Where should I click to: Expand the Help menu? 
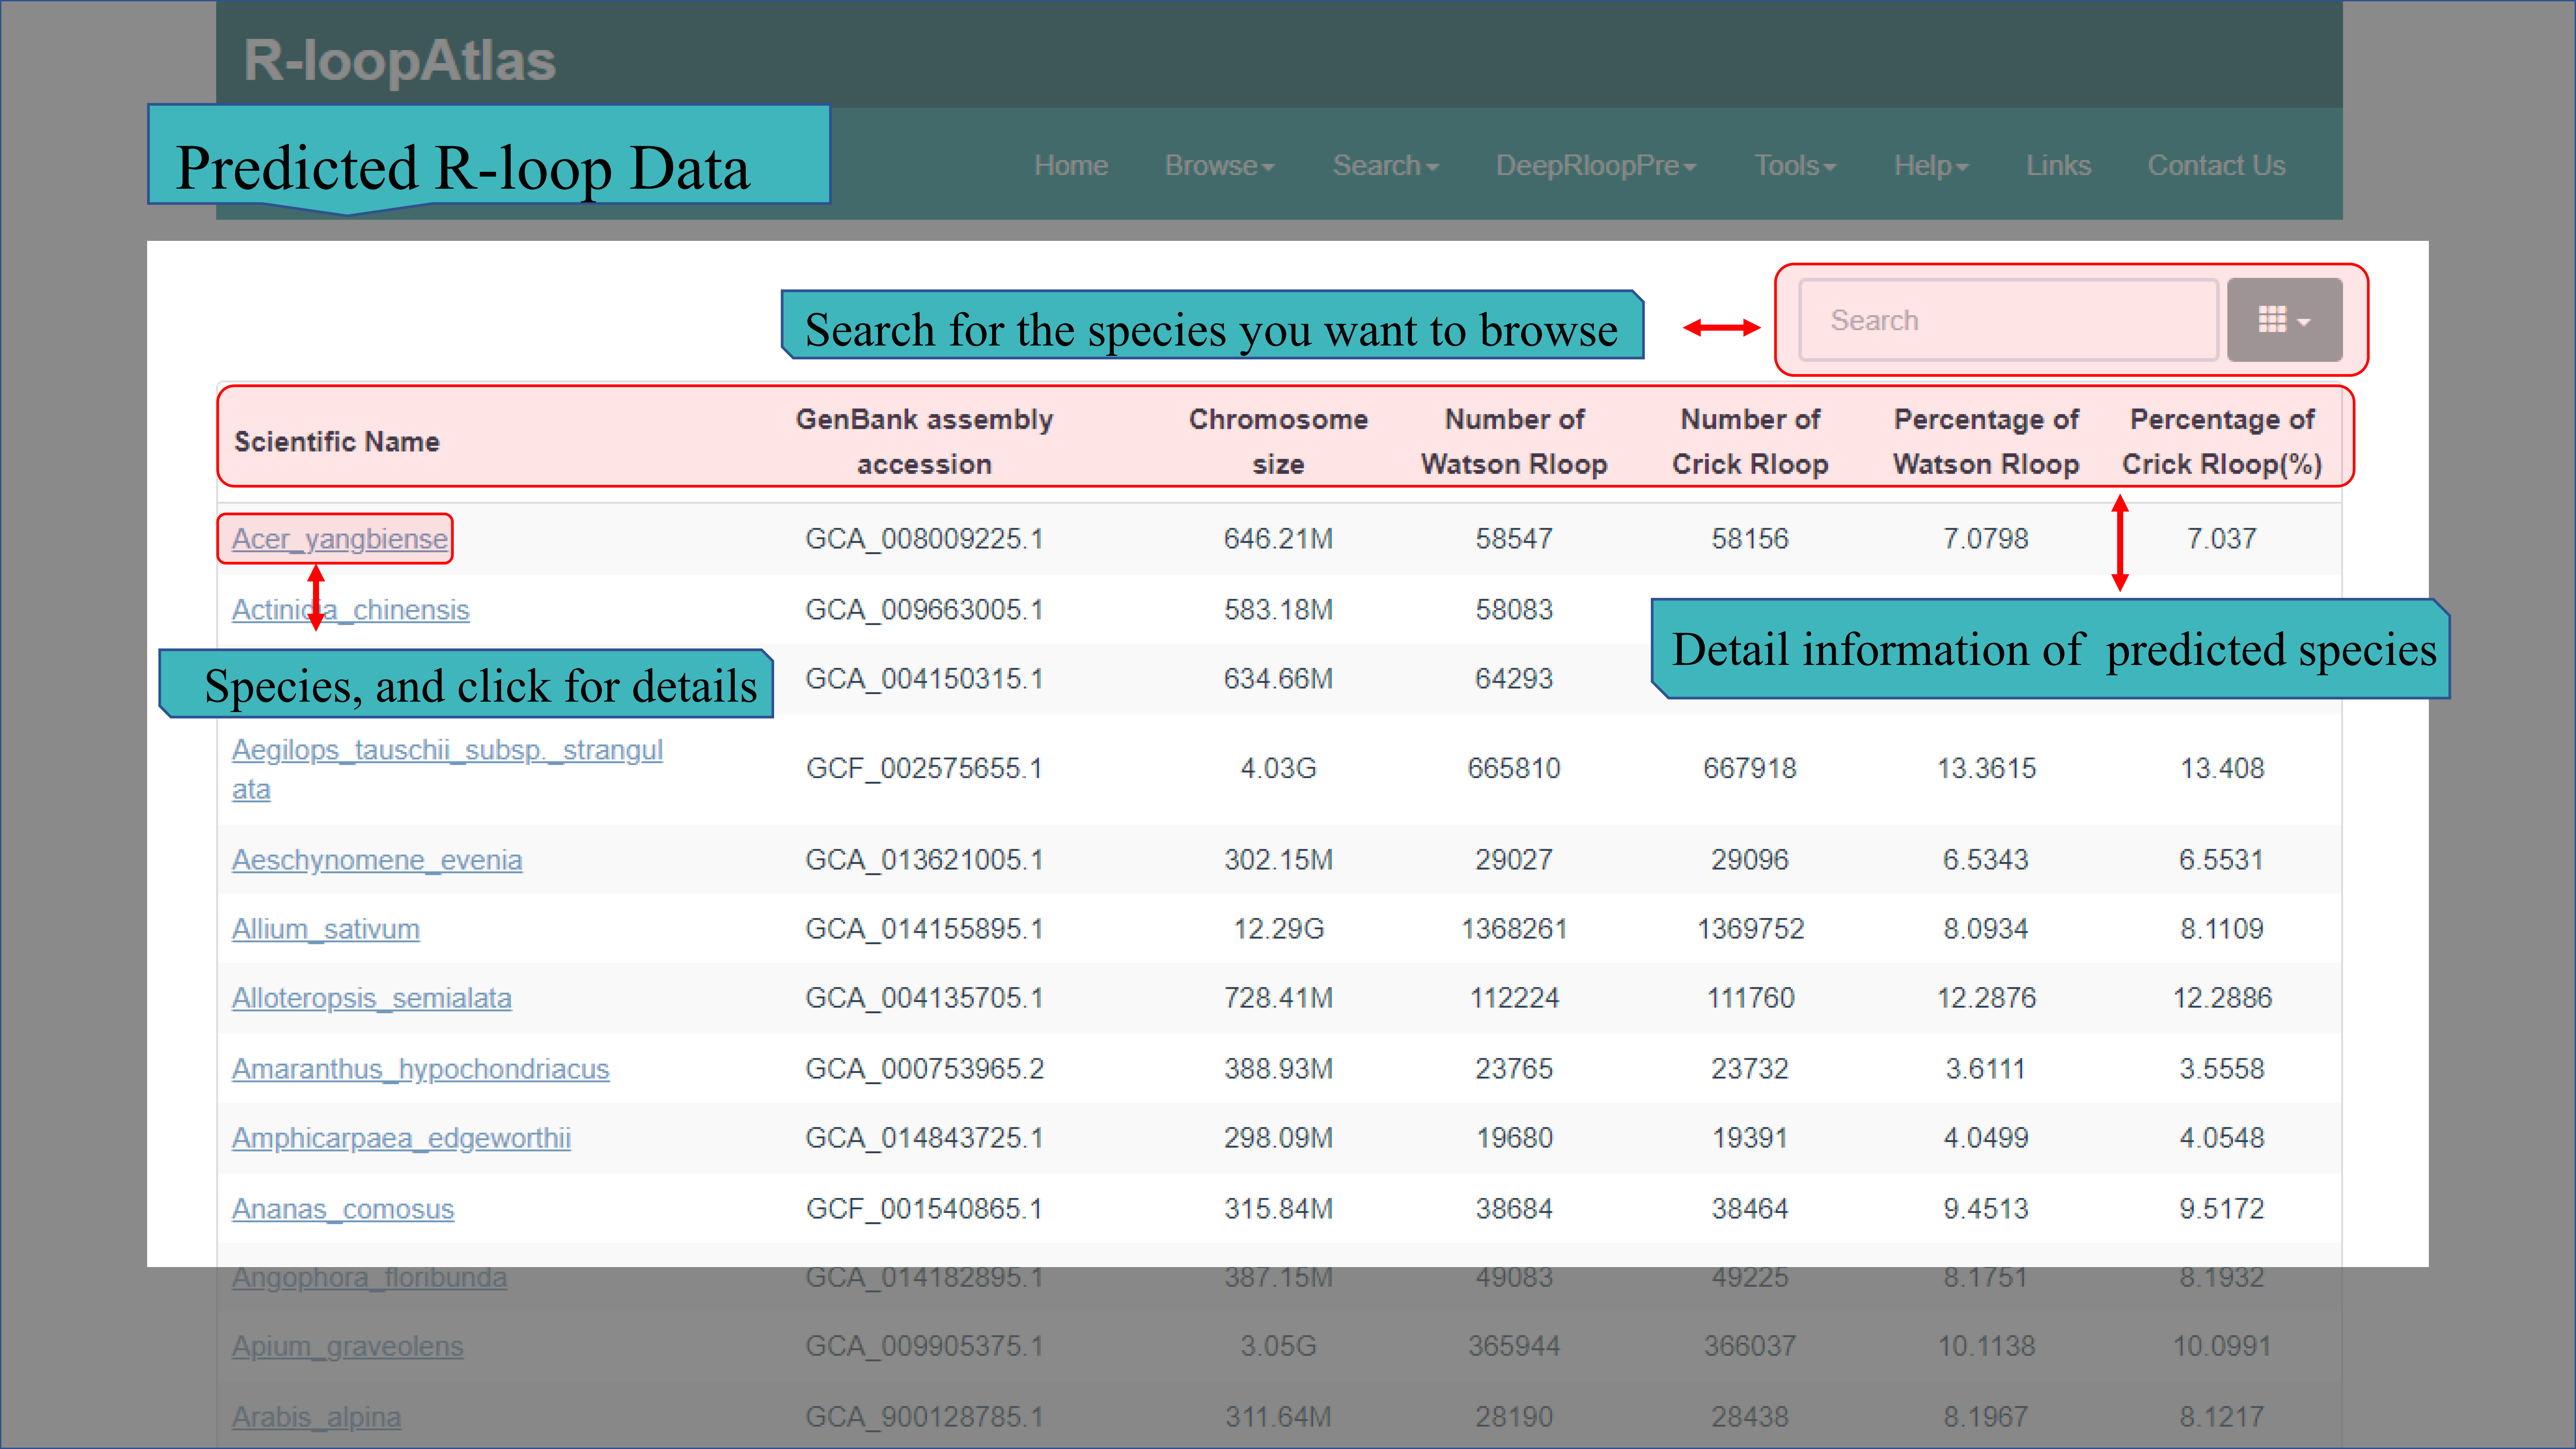pyautogui.click(x=1930, y=165)
